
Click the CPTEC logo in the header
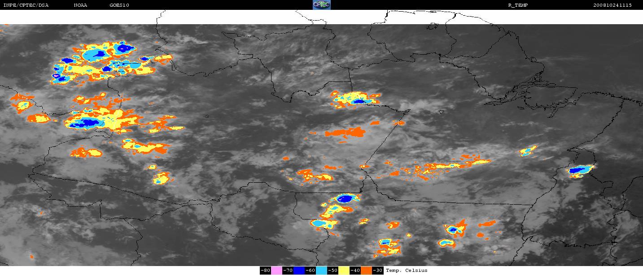pos(321,5)
